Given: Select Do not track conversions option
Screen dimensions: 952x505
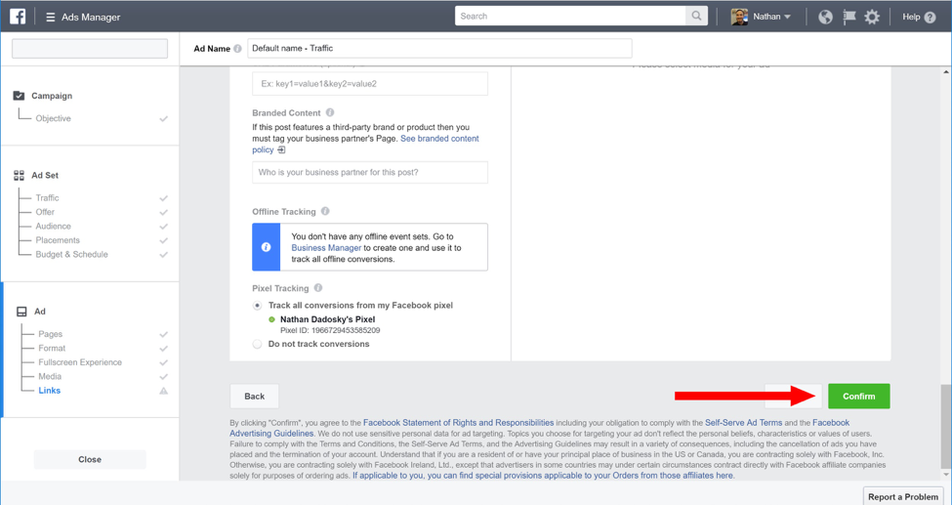Looking at the screenshot, I should [x=258, y=344].
